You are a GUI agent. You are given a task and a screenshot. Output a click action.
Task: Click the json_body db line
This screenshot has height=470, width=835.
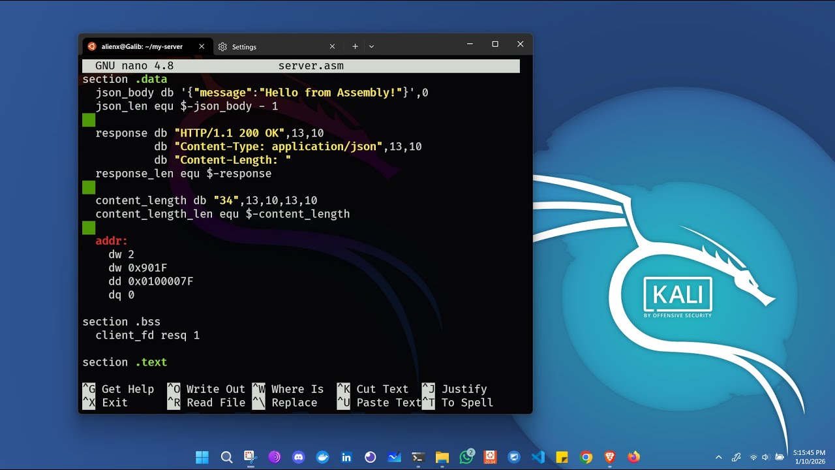click(262, 93)
